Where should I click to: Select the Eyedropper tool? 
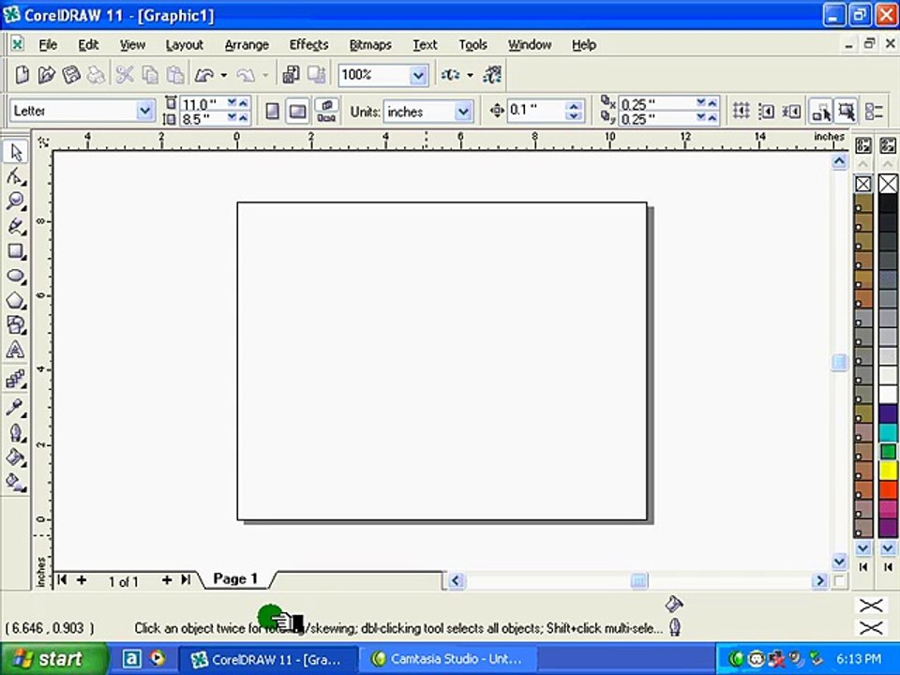(x=16, y=408)
